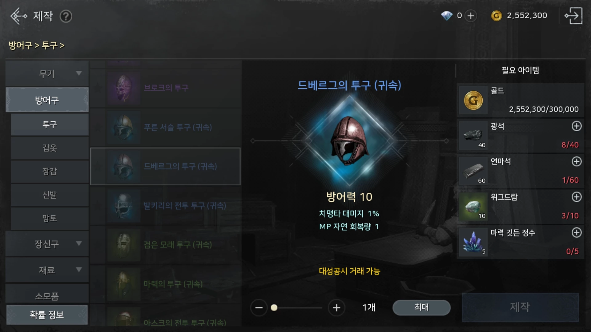Open the help question mark icon
Screen dimensions: 591x332
[x=66, y=16]
